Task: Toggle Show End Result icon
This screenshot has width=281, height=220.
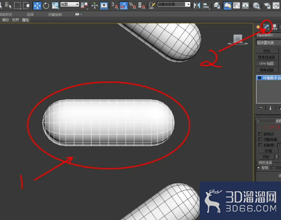Action: click(270, 108)
